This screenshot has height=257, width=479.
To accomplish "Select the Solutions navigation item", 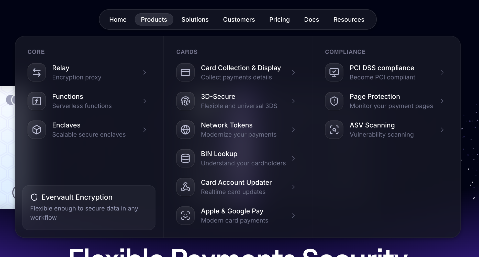I will click(x=195, y=19).
